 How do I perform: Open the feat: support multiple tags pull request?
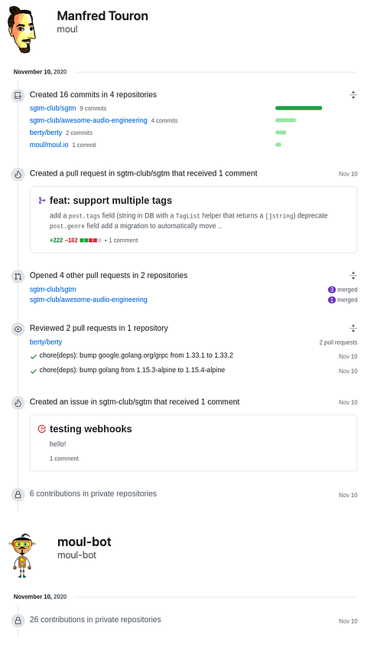pyautogui.click(x=111, y=201)
